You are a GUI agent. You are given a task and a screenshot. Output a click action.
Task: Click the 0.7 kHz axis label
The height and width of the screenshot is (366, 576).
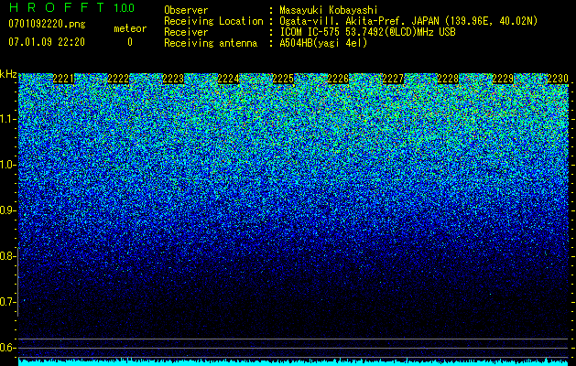[x=8, y=302]
